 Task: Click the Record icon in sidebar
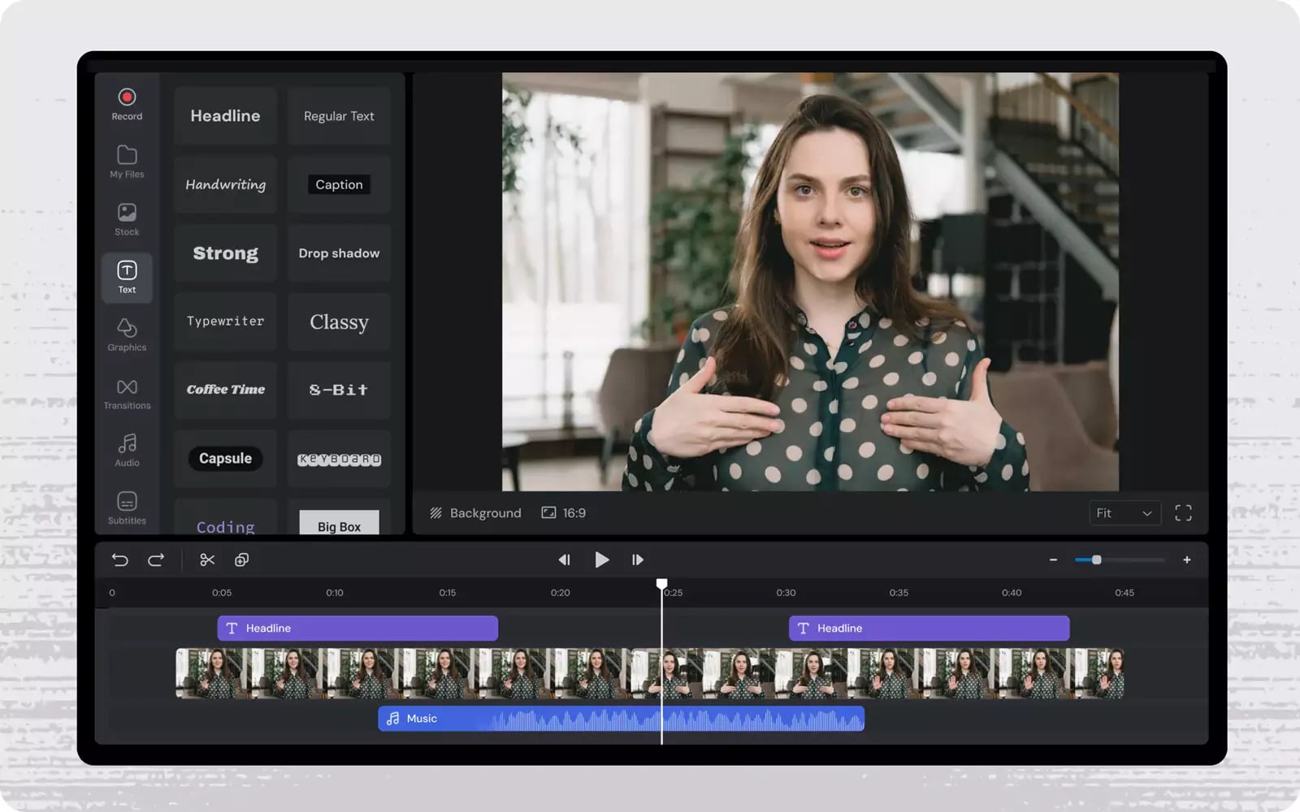127,104
